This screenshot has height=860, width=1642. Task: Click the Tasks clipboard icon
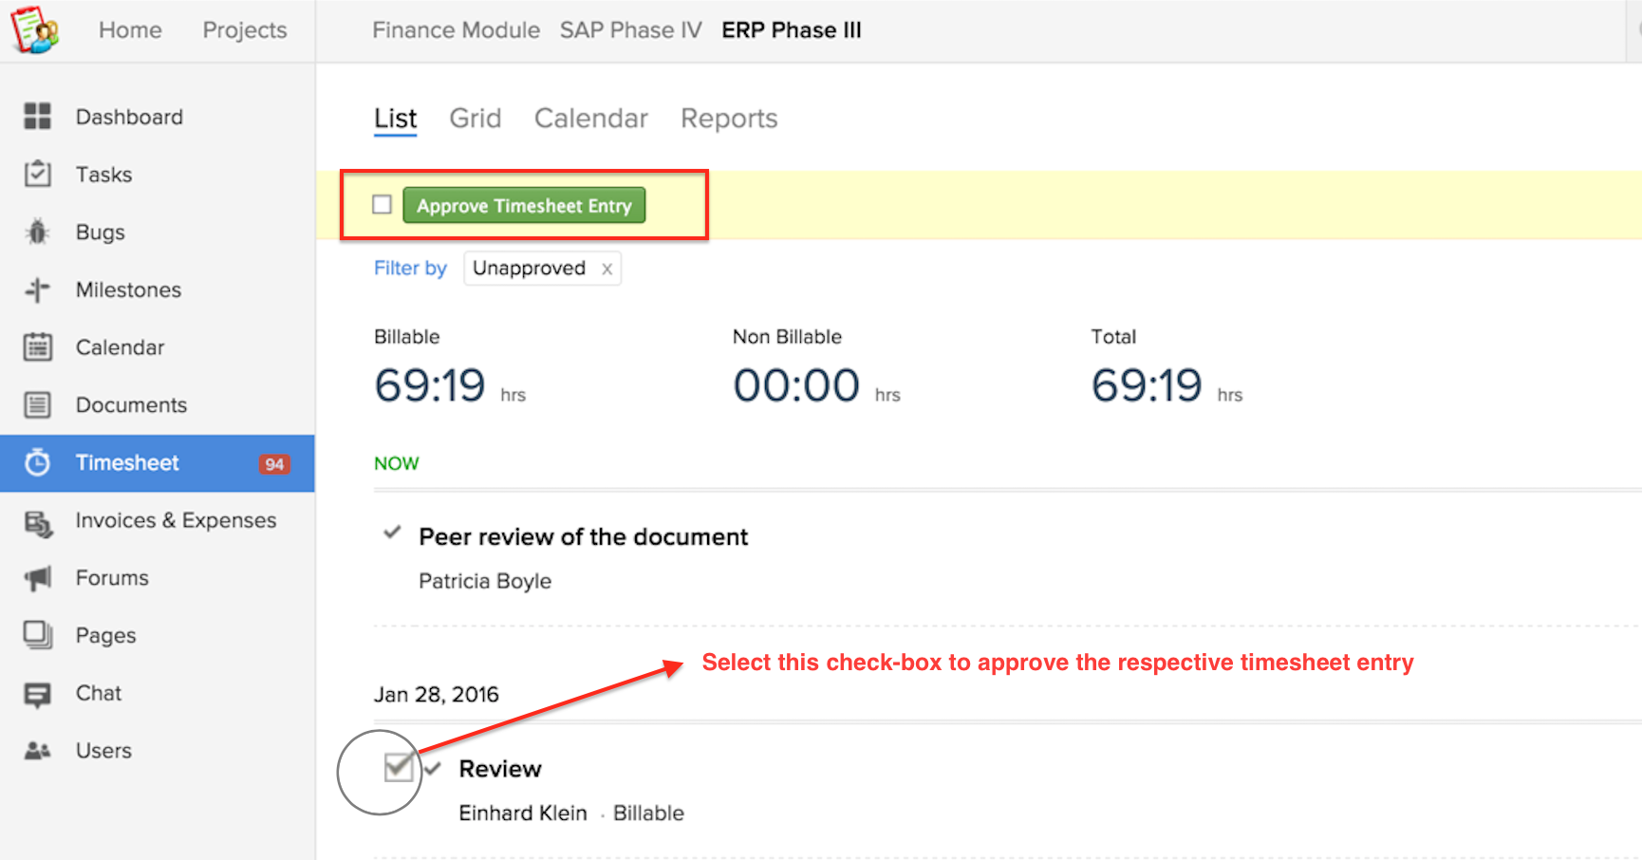click(38, 174)
